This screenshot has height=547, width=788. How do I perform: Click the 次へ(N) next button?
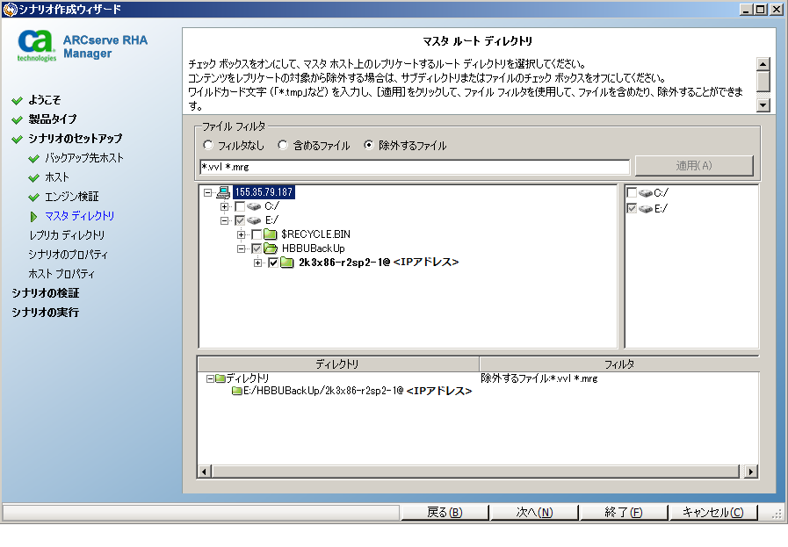(534, 513)
